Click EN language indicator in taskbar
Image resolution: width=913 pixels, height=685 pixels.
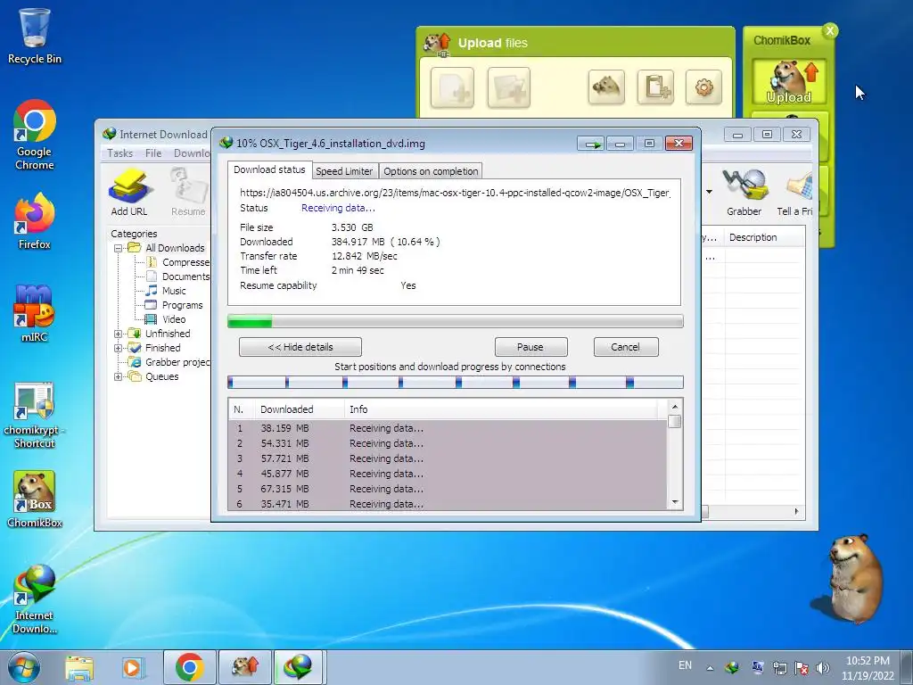click(686, 665)
